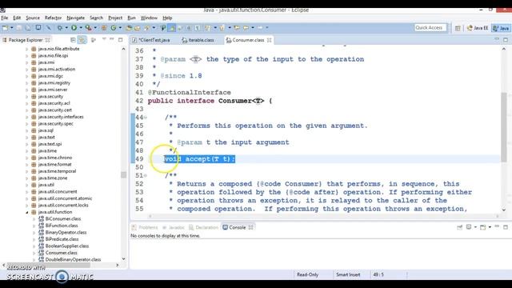Screen dimensions: 512x288
Task: Switch to the Java perspective button
Action: tap(502, 29)
